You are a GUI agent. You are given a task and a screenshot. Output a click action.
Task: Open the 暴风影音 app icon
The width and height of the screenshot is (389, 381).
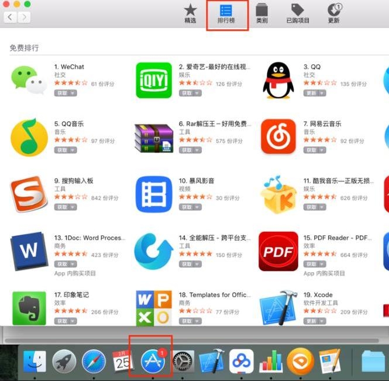(x=154, y=194)
